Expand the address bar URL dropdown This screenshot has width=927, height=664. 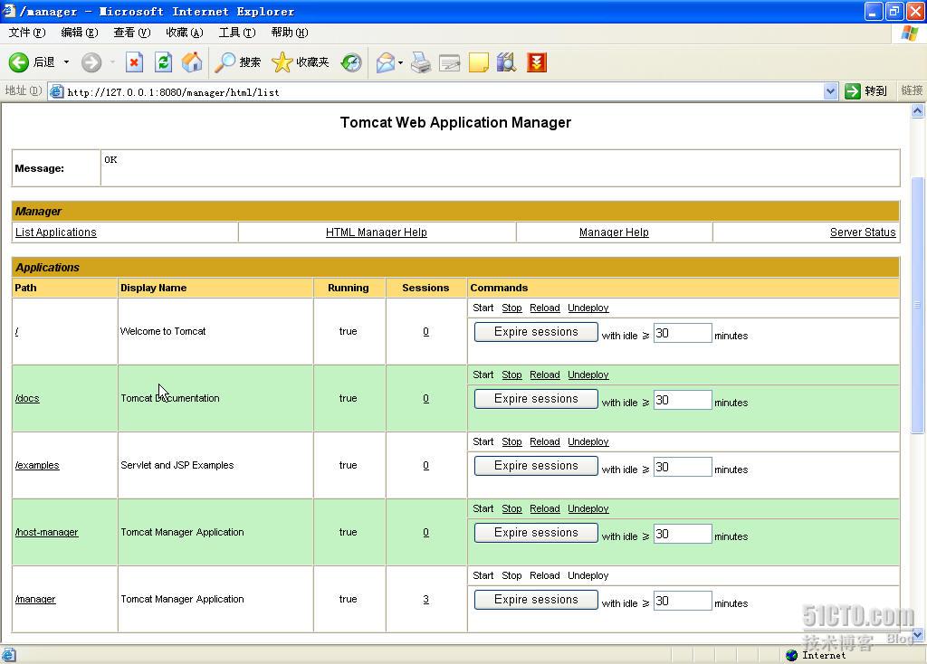tap(831, 91)
